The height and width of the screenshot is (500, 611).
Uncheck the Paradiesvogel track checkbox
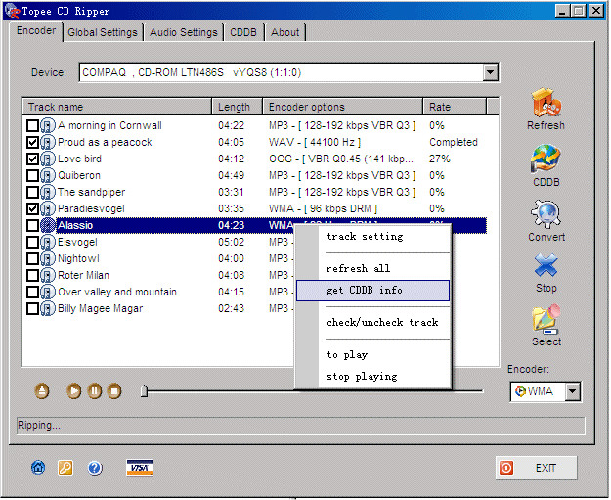coord(32,209)
